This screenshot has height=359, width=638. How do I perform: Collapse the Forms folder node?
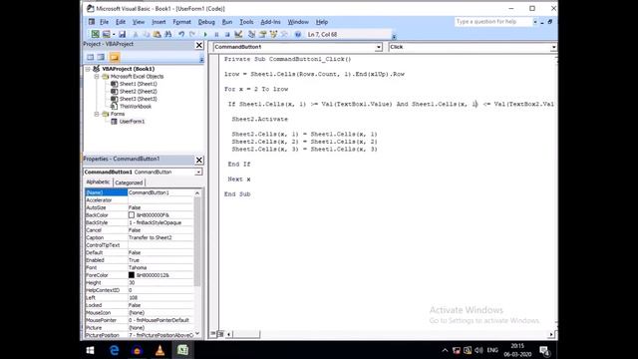click(x=97, y=114)
